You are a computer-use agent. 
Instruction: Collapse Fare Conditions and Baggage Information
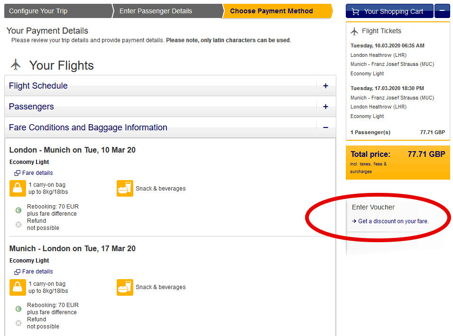[325, 127]
